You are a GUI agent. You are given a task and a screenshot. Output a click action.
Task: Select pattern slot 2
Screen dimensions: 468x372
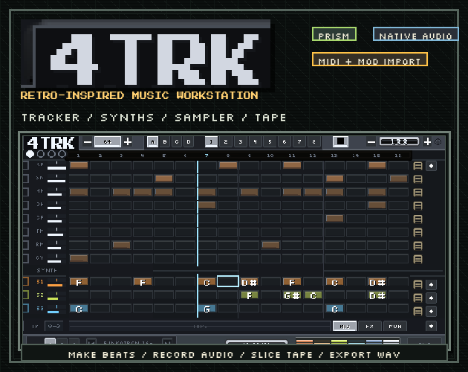pyautogui.click(x=226, y=142)
